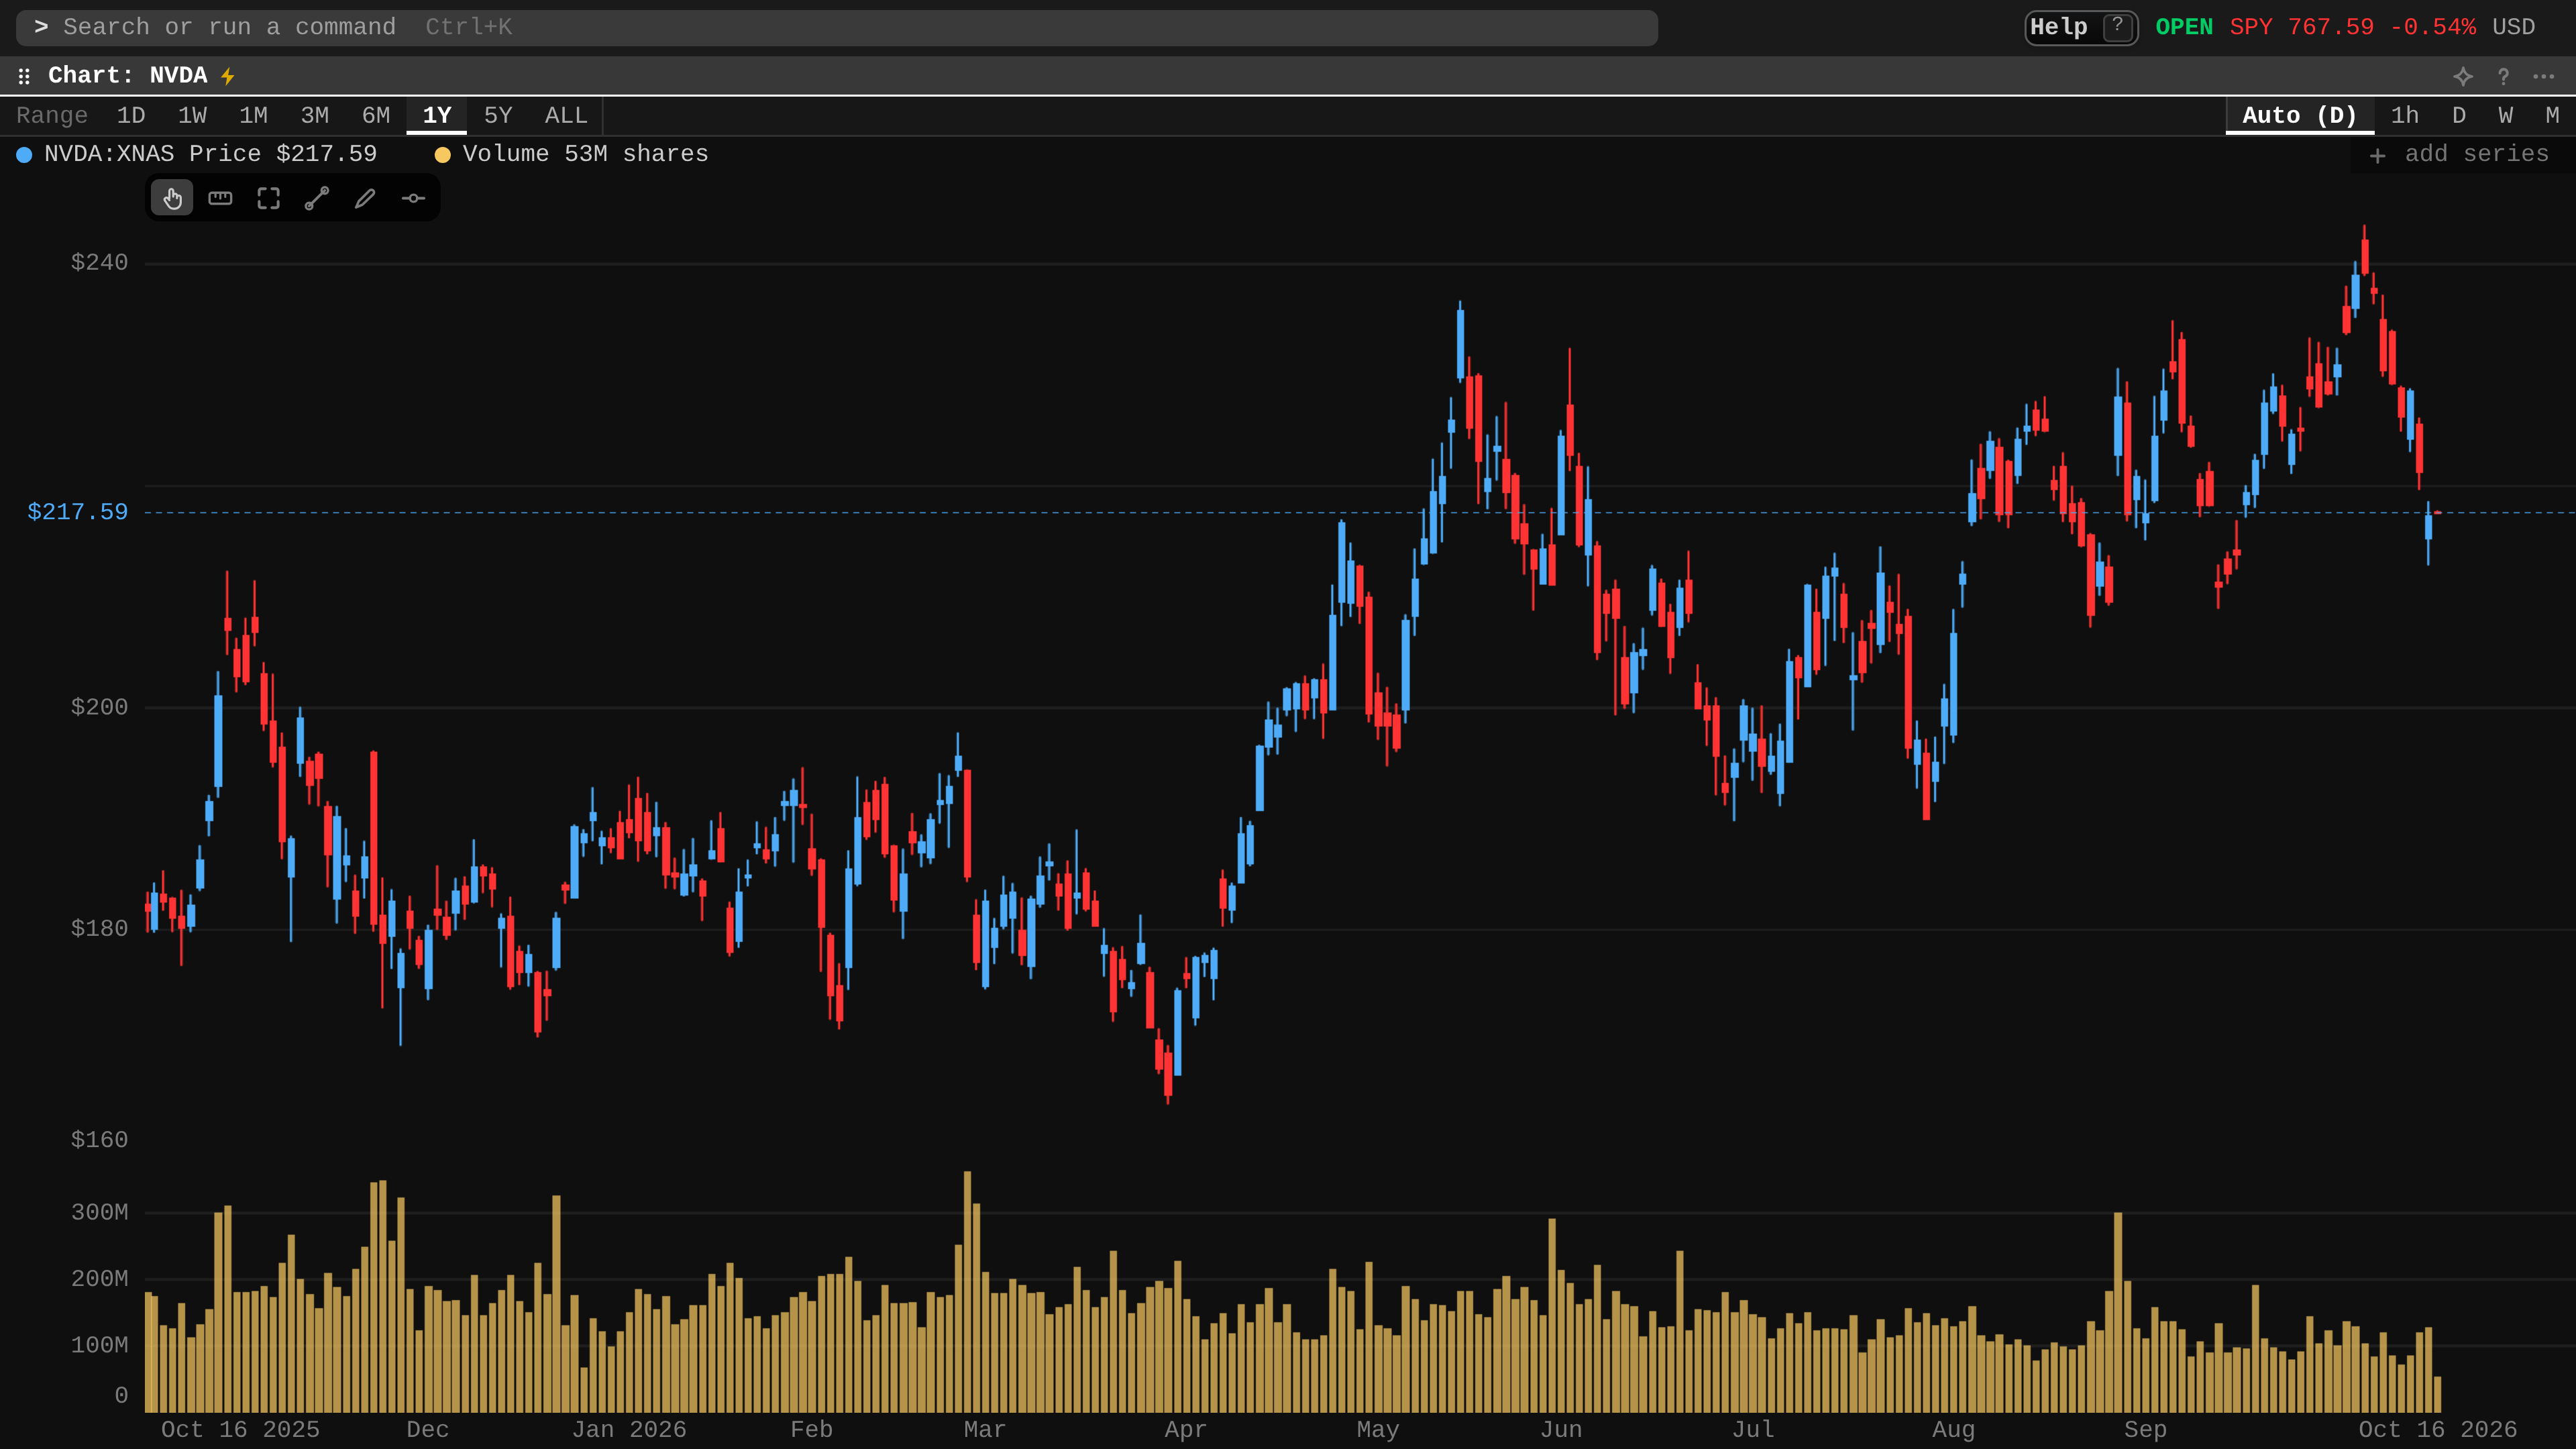Screen dimensions: 2576x1449
Task: Set chart range to 6M
Action: point(376,115)
